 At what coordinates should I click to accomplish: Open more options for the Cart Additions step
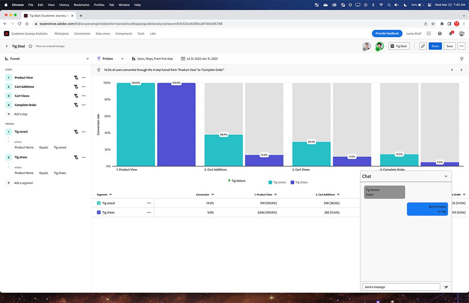83,87
